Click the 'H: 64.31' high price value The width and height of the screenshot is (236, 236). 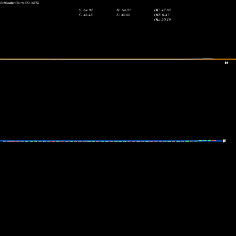pos(124,10)
